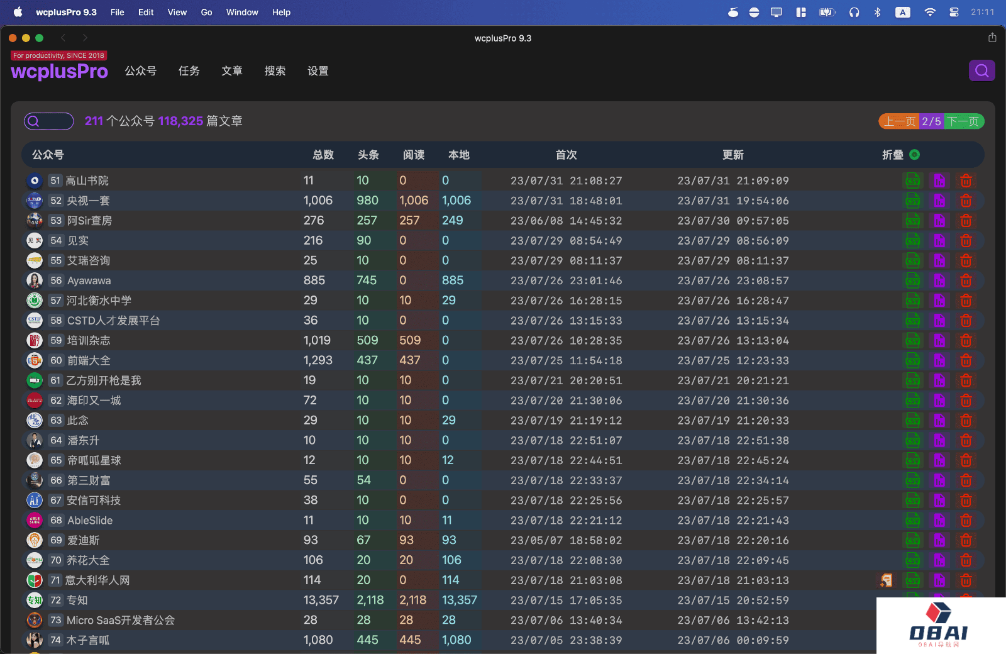Export 央视一套 to CSV file
This screenshot has width=1006, height=654.
pyautogui.click(x=912, y=201)
